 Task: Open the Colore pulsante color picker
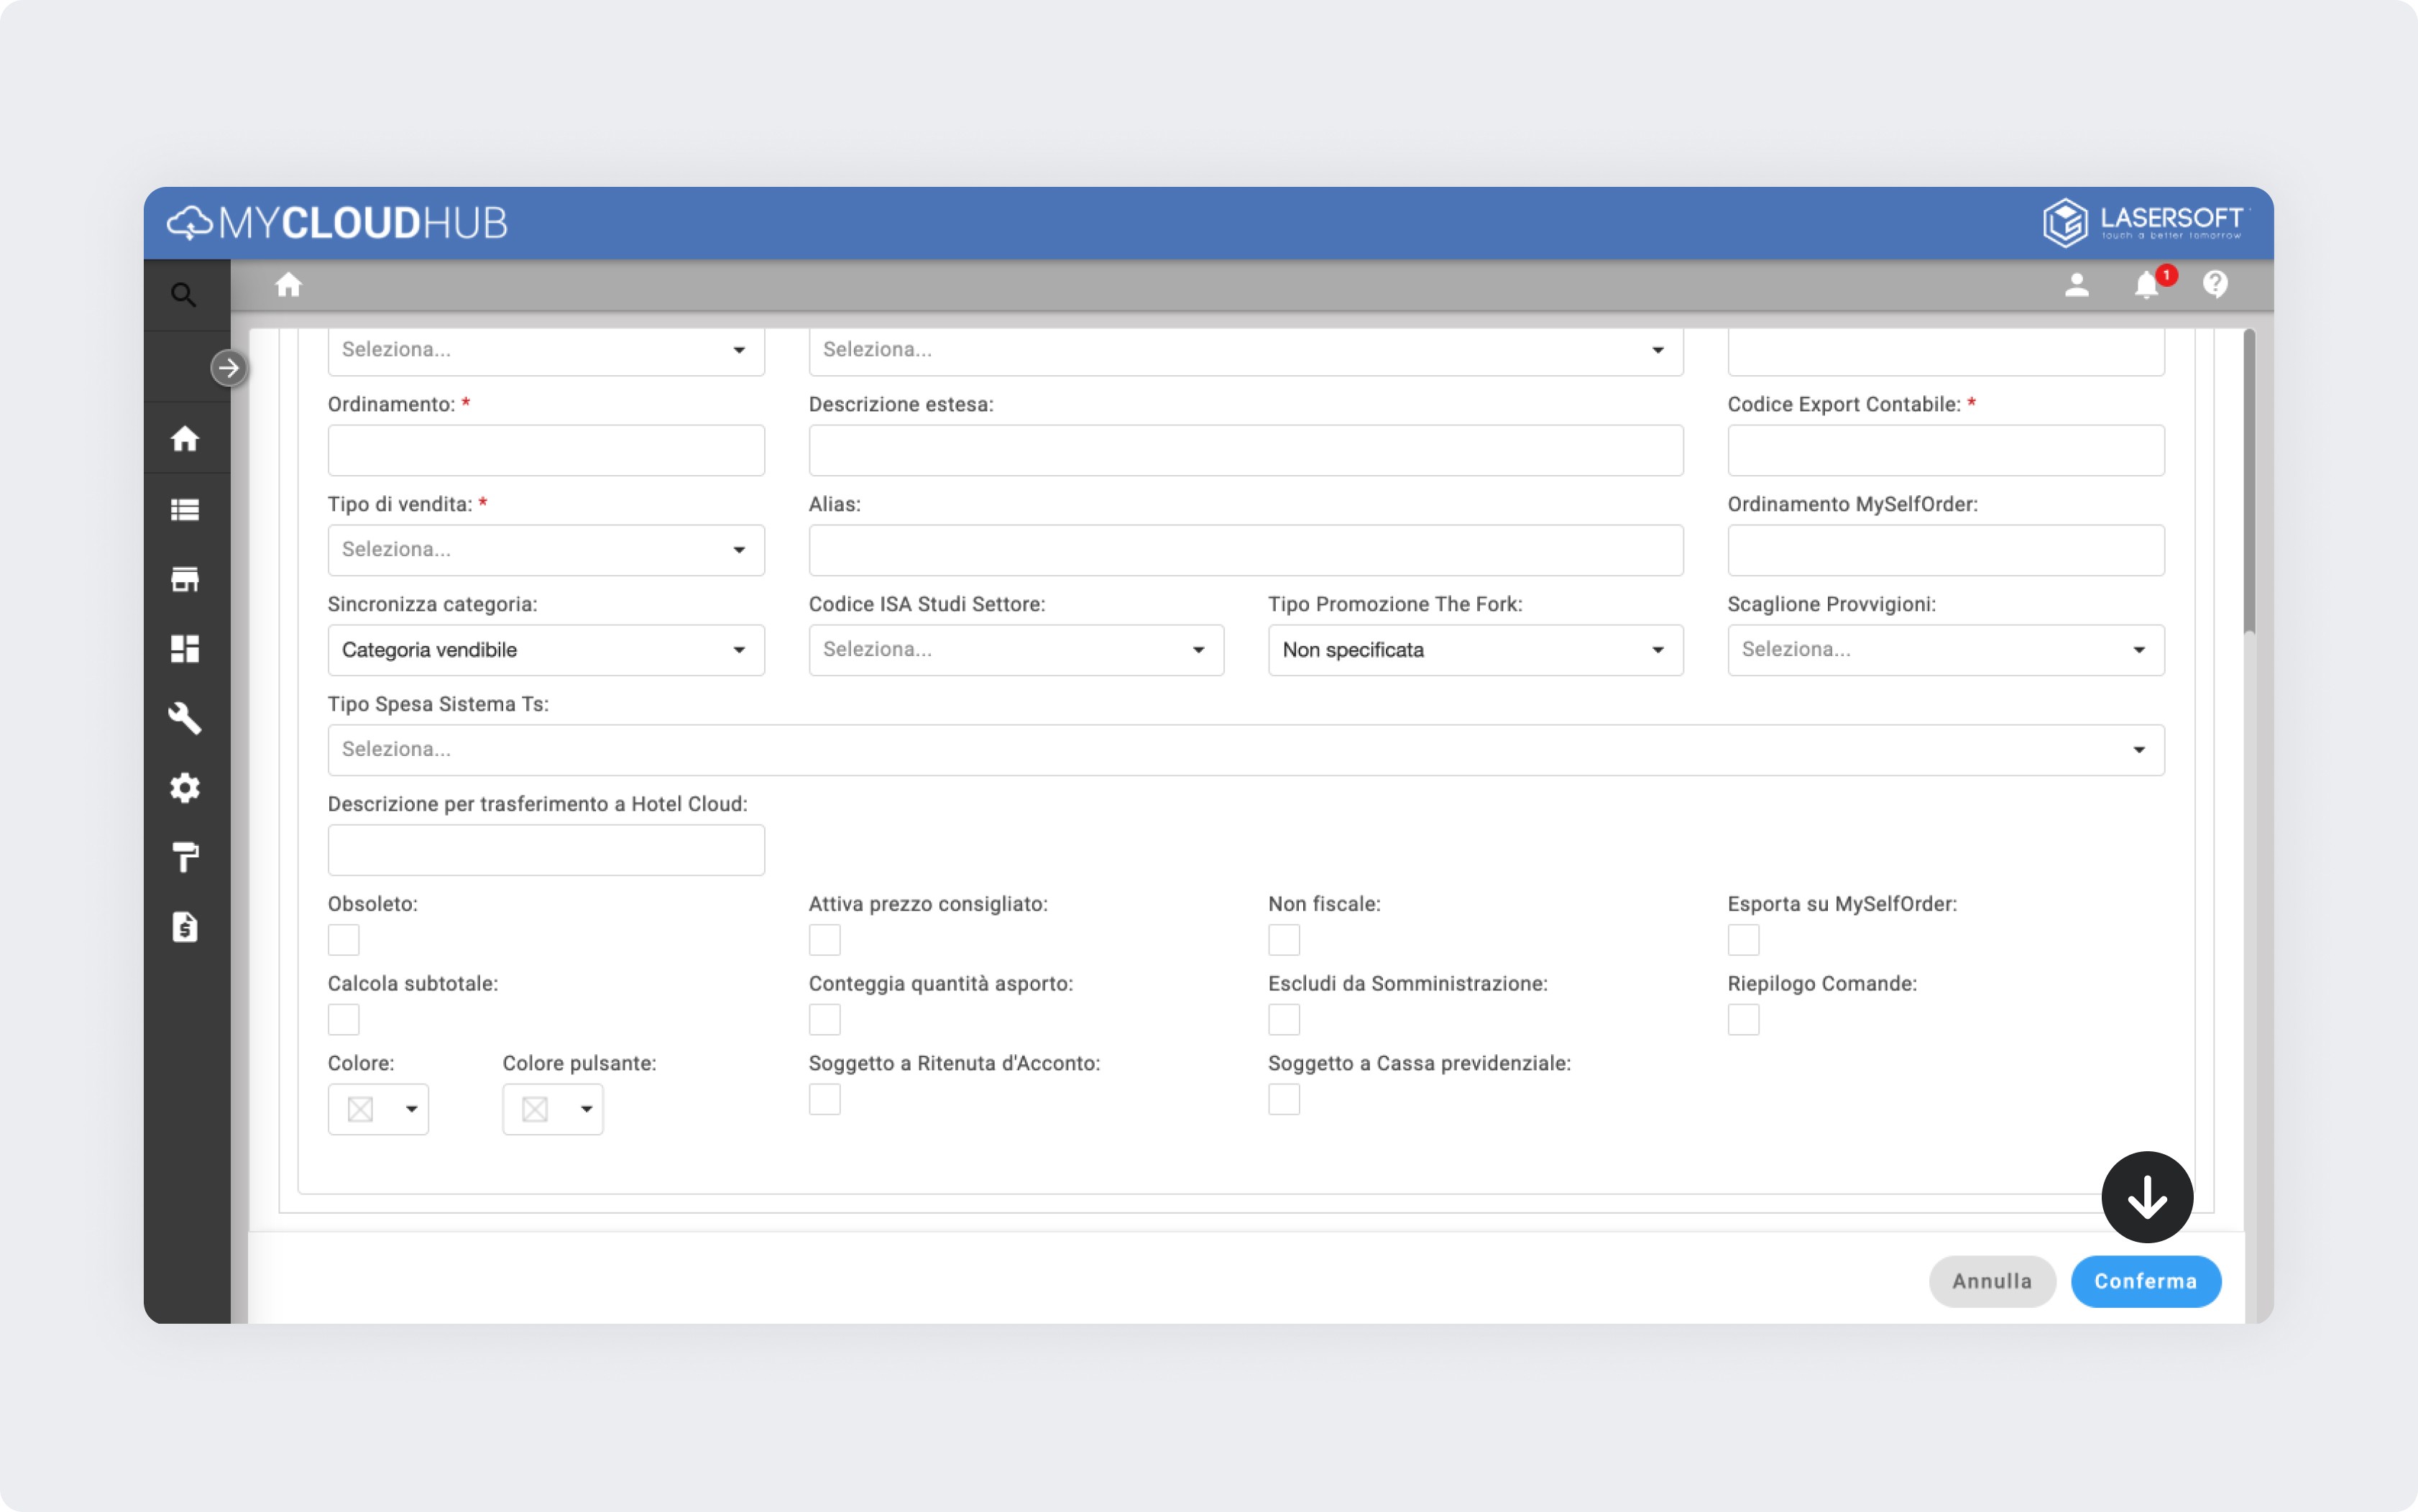click(x=553, y=1109)
